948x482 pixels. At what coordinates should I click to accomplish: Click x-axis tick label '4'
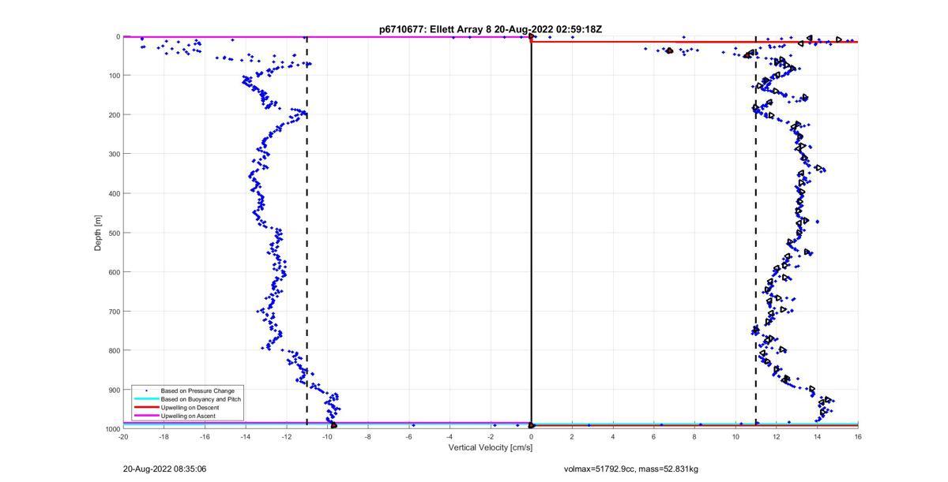[613, 436]
